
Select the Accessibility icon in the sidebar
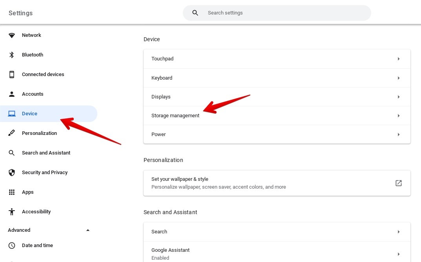point(12,211)
